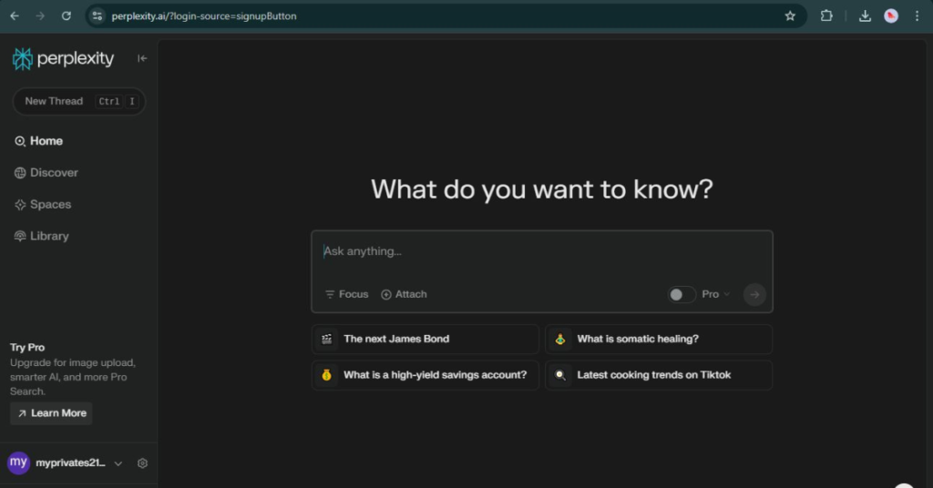Focus the Ask anything input field

(541, 252)
